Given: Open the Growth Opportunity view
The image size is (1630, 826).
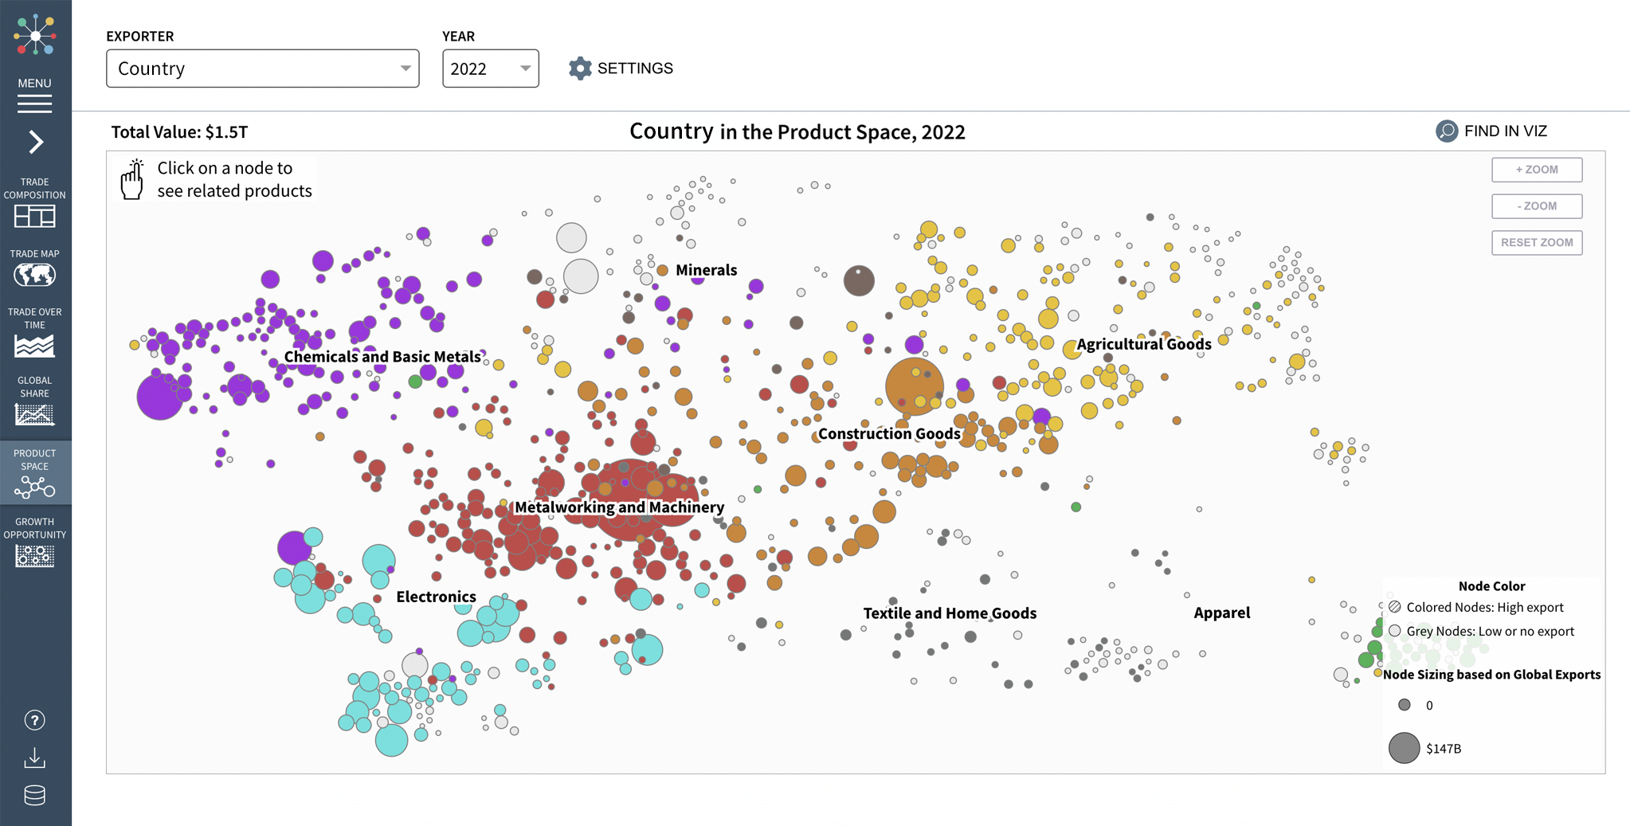Looking at the screenshot, I should coord(34,543).
